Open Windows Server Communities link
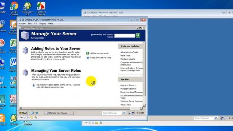 pos(131,101)
